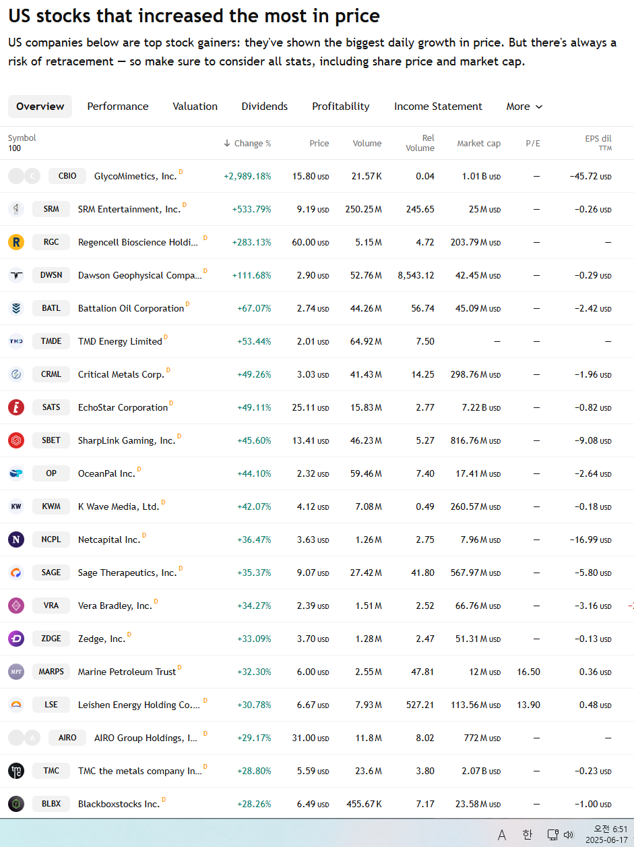The height and width of the screenshot is (847, 634).
Task: Click the SharpLink Gaming red logo icon
Action: [16, 440]
